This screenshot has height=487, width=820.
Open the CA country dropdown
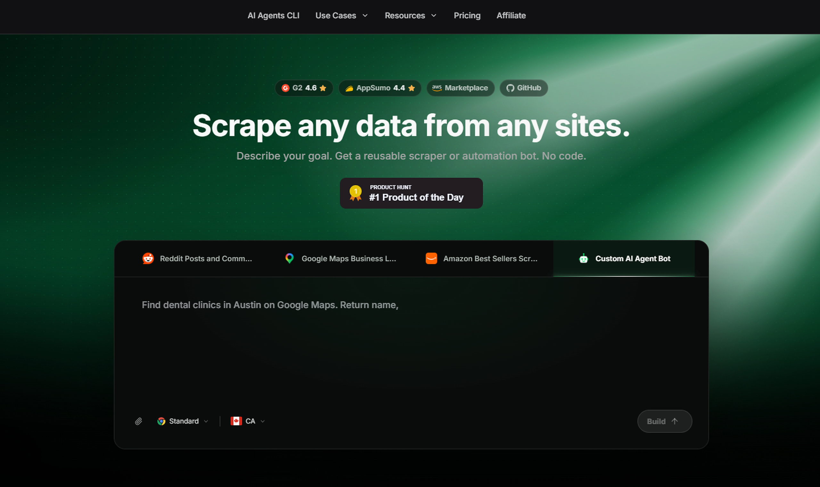tap(248, 421)
